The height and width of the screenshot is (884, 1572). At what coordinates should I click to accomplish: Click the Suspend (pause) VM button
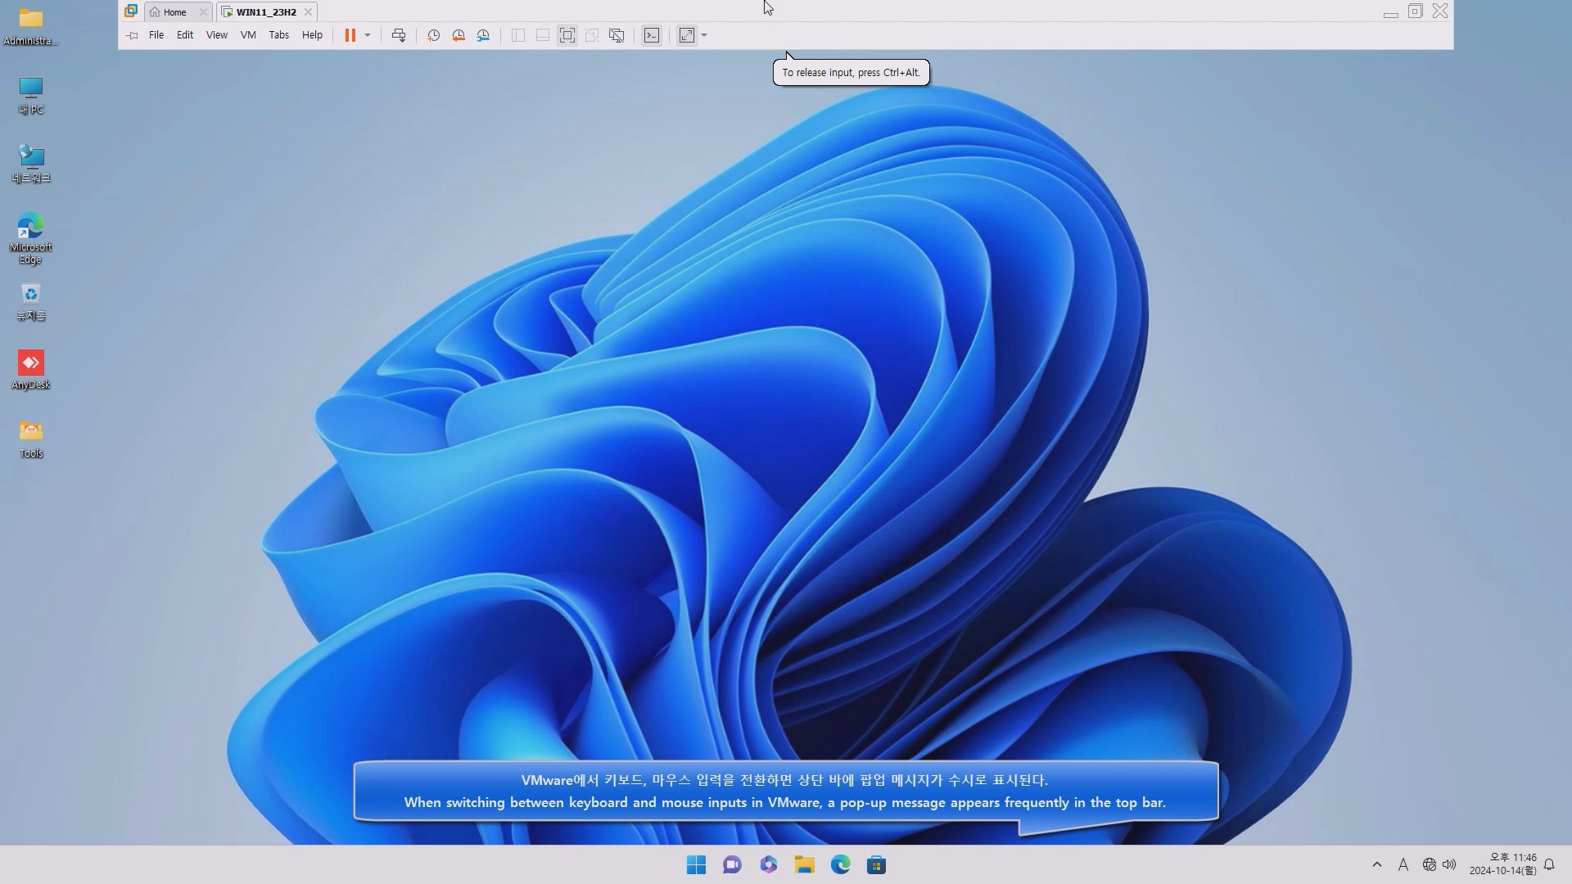click(350, 35)
